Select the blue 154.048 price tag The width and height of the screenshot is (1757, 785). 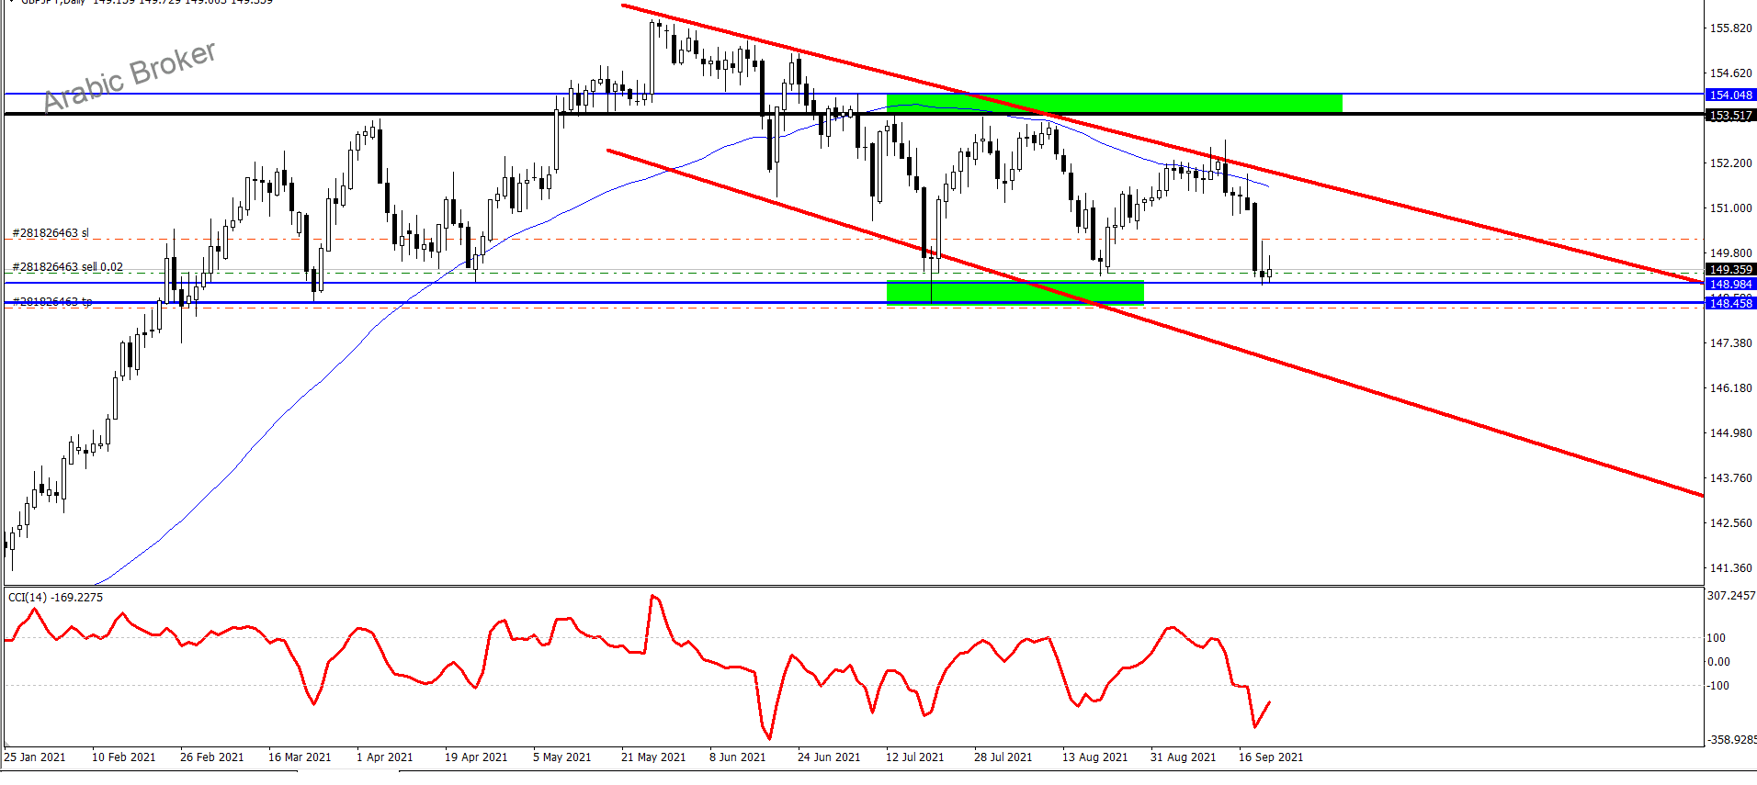tap(1730, 95)
